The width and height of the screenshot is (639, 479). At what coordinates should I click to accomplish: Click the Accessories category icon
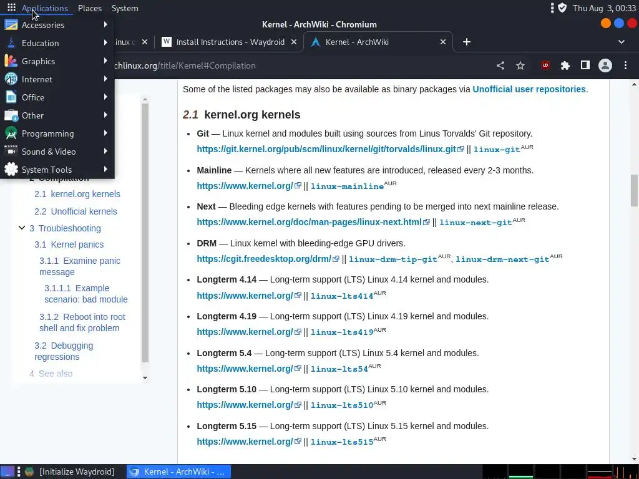(11, 25)
